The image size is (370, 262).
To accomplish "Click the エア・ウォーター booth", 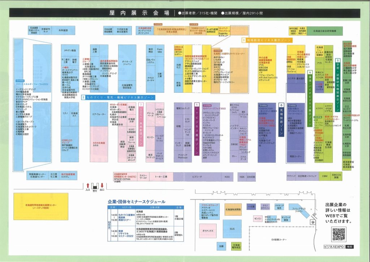I will 99,114.
